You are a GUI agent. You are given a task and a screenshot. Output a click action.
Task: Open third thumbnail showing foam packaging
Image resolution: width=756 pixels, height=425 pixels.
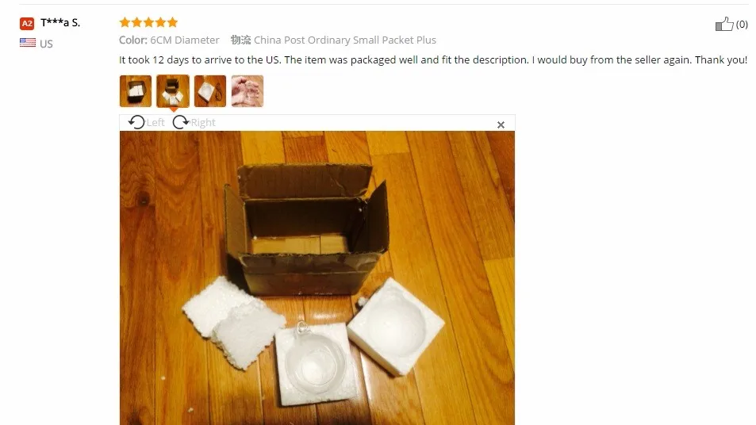click(x=210, y=91)
